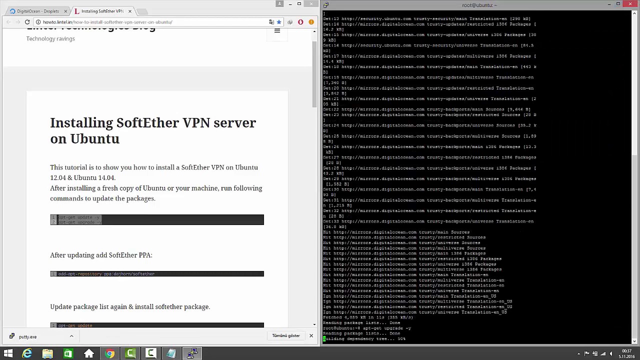
Task: Open the taskbar clock showing 00:37
Action: pyautogui.click(x=626, y=354)
